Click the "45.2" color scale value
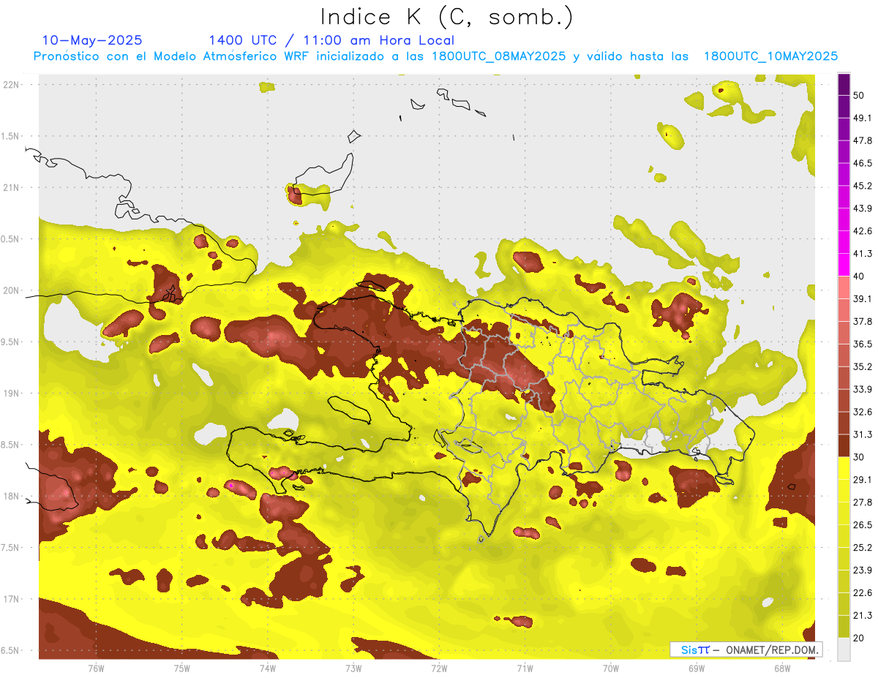This screenshot has width=878, height=678. click(863, 186)
